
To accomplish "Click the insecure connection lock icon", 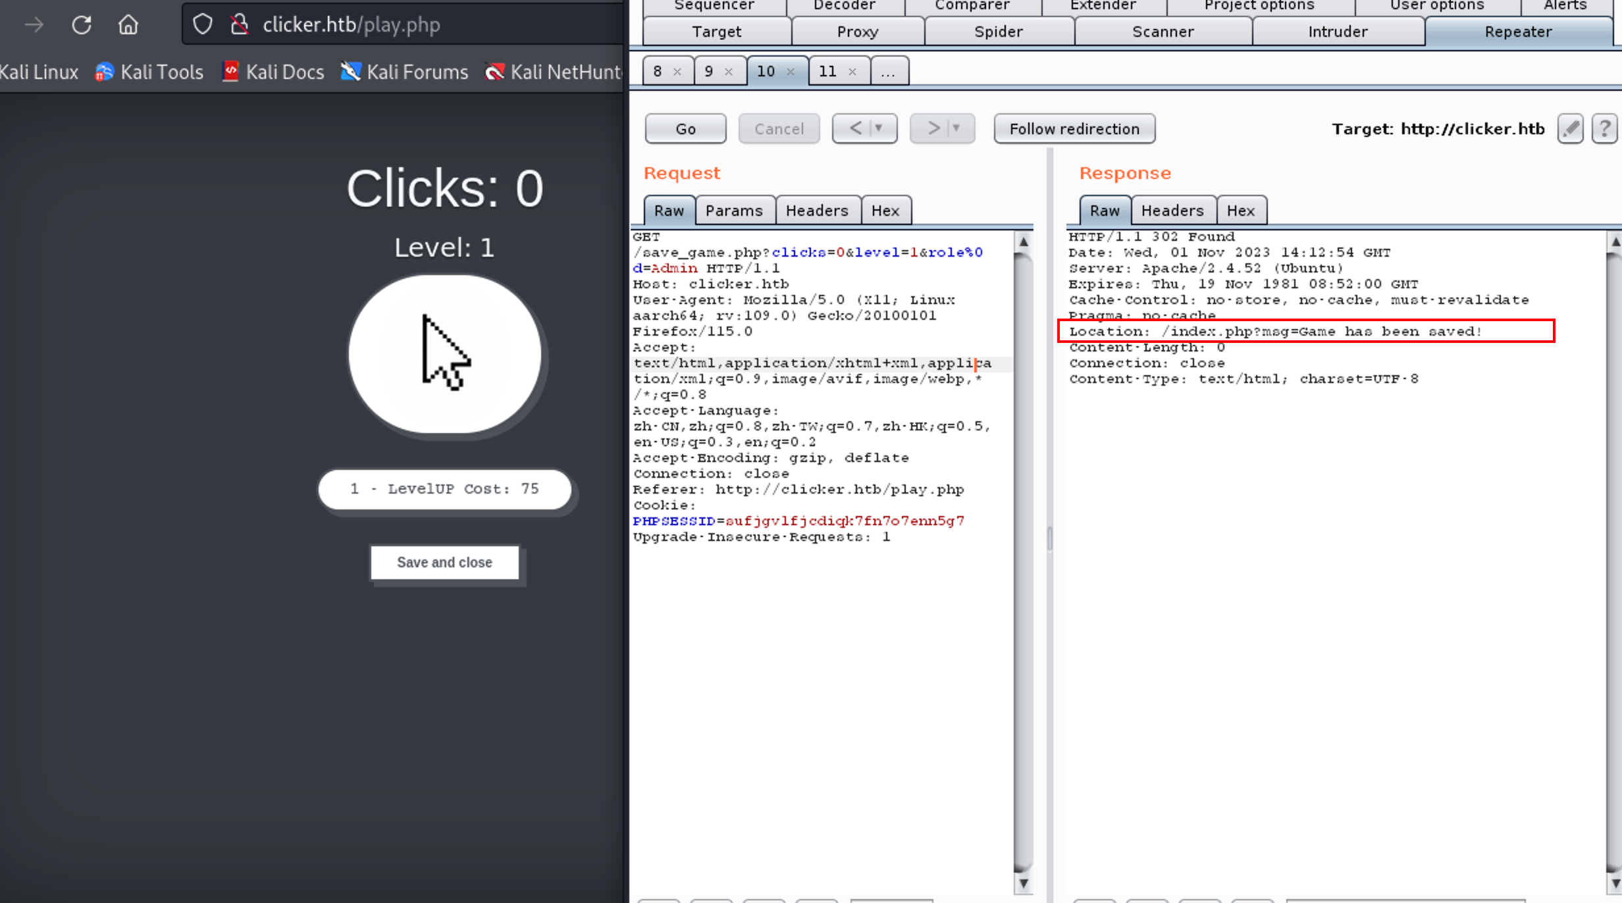I will [240, 25].
